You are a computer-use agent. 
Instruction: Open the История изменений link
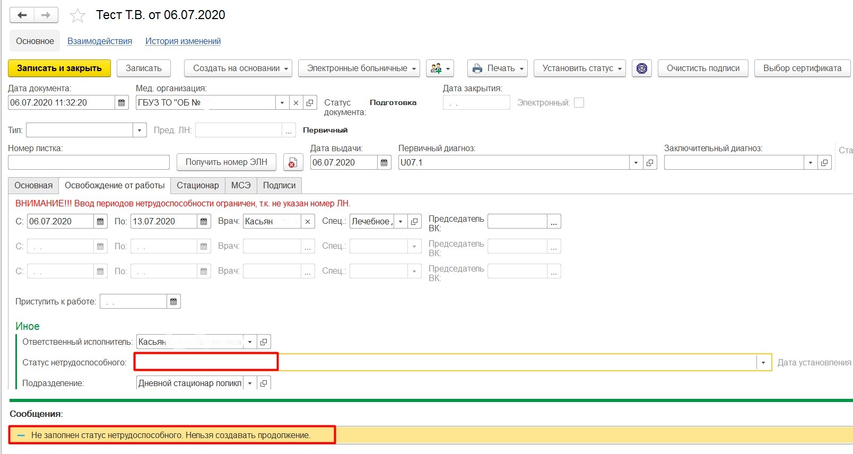(183, 41)
